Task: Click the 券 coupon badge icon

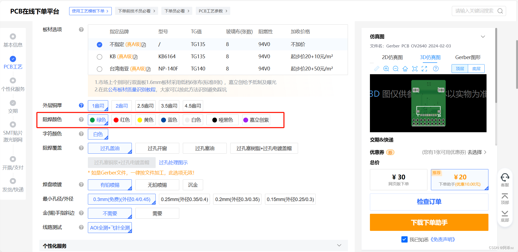Action: [x=390, y=152]
